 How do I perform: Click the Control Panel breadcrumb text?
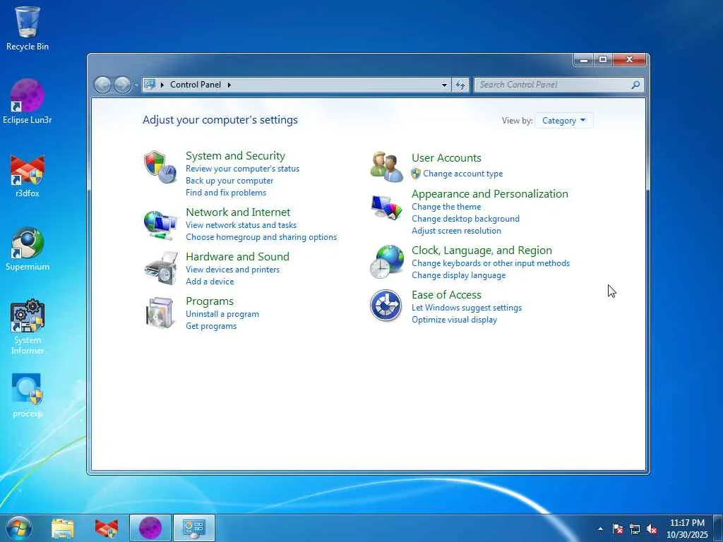[196, 85]
